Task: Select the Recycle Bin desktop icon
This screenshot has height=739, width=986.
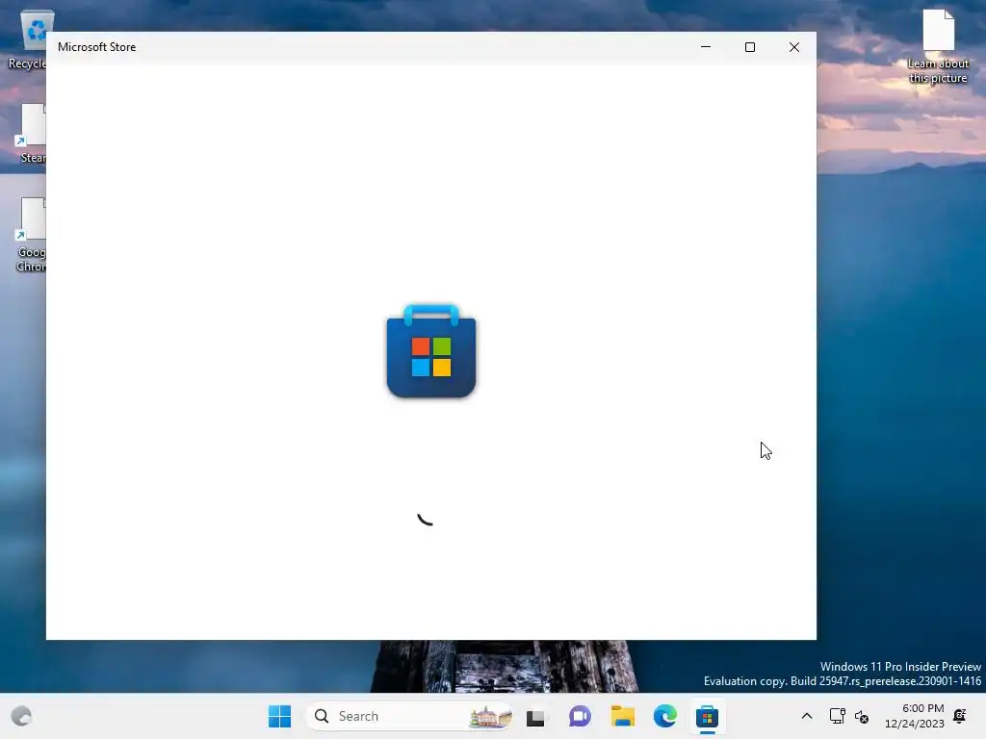Action: [28, 38]
